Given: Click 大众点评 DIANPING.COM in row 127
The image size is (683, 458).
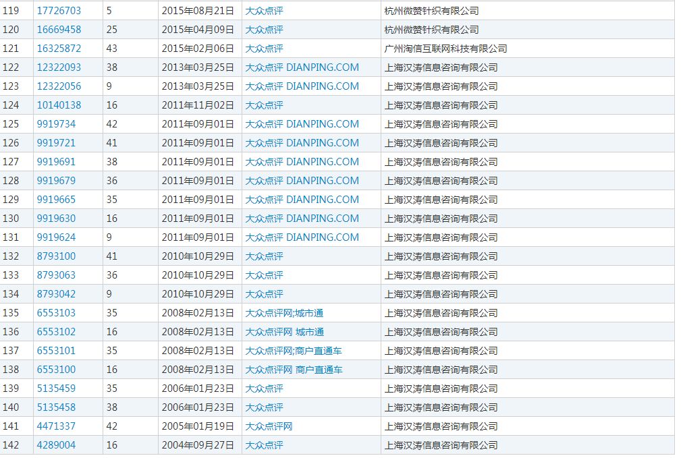Looking at the screenshot, I should coord(302,162).
